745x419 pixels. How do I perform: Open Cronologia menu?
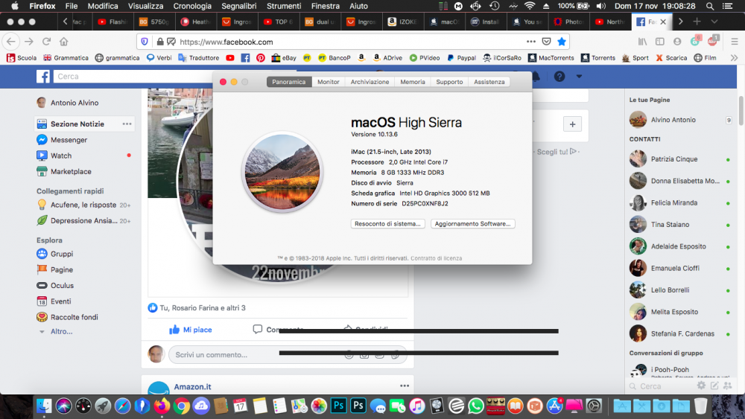click(x=192, y=6)
